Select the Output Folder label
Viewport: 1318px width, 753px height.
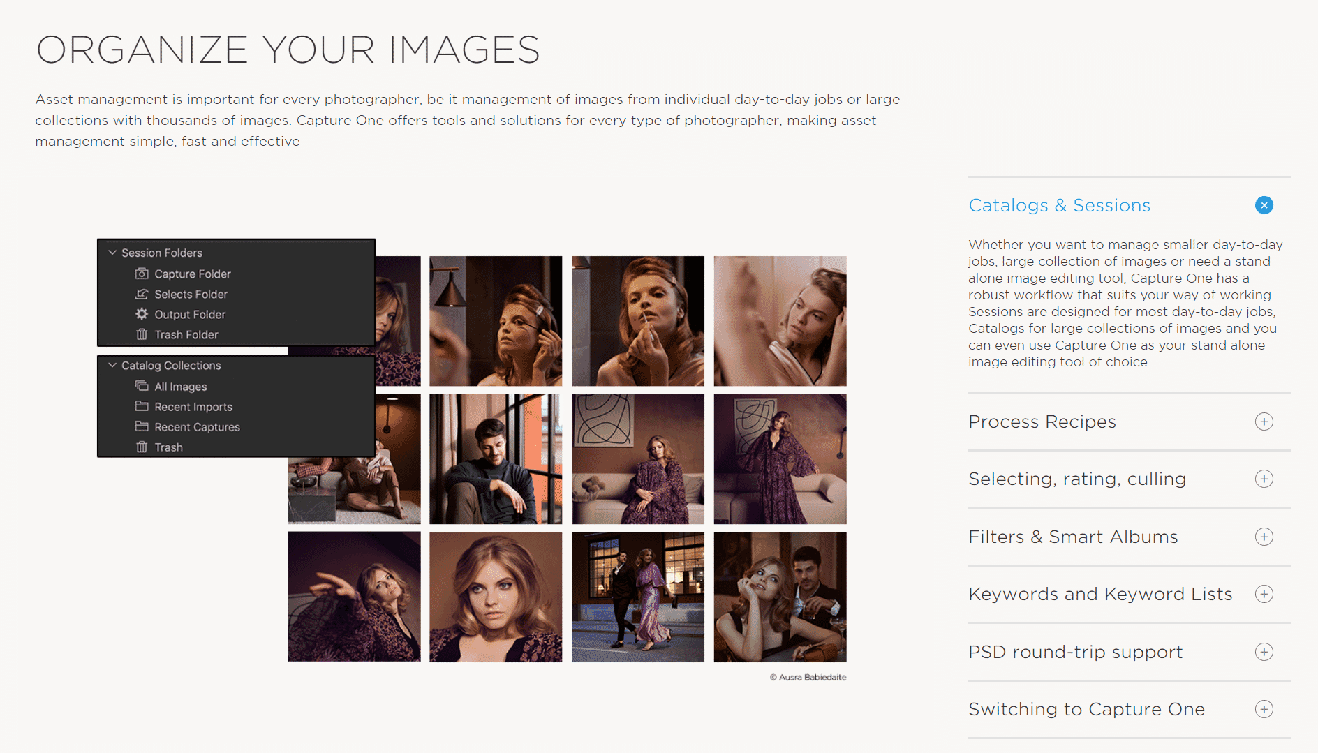190,314
